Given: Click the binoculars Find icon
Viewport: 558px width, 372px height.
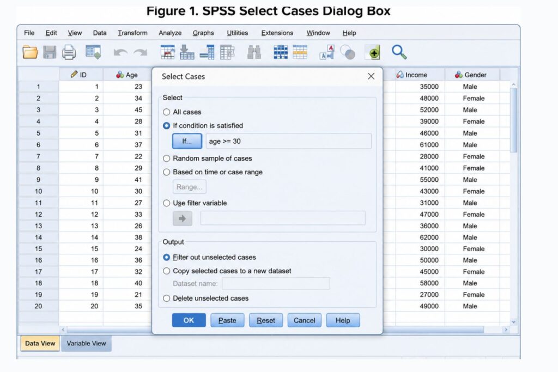Looking at the screenshot, I should point(254,52).
